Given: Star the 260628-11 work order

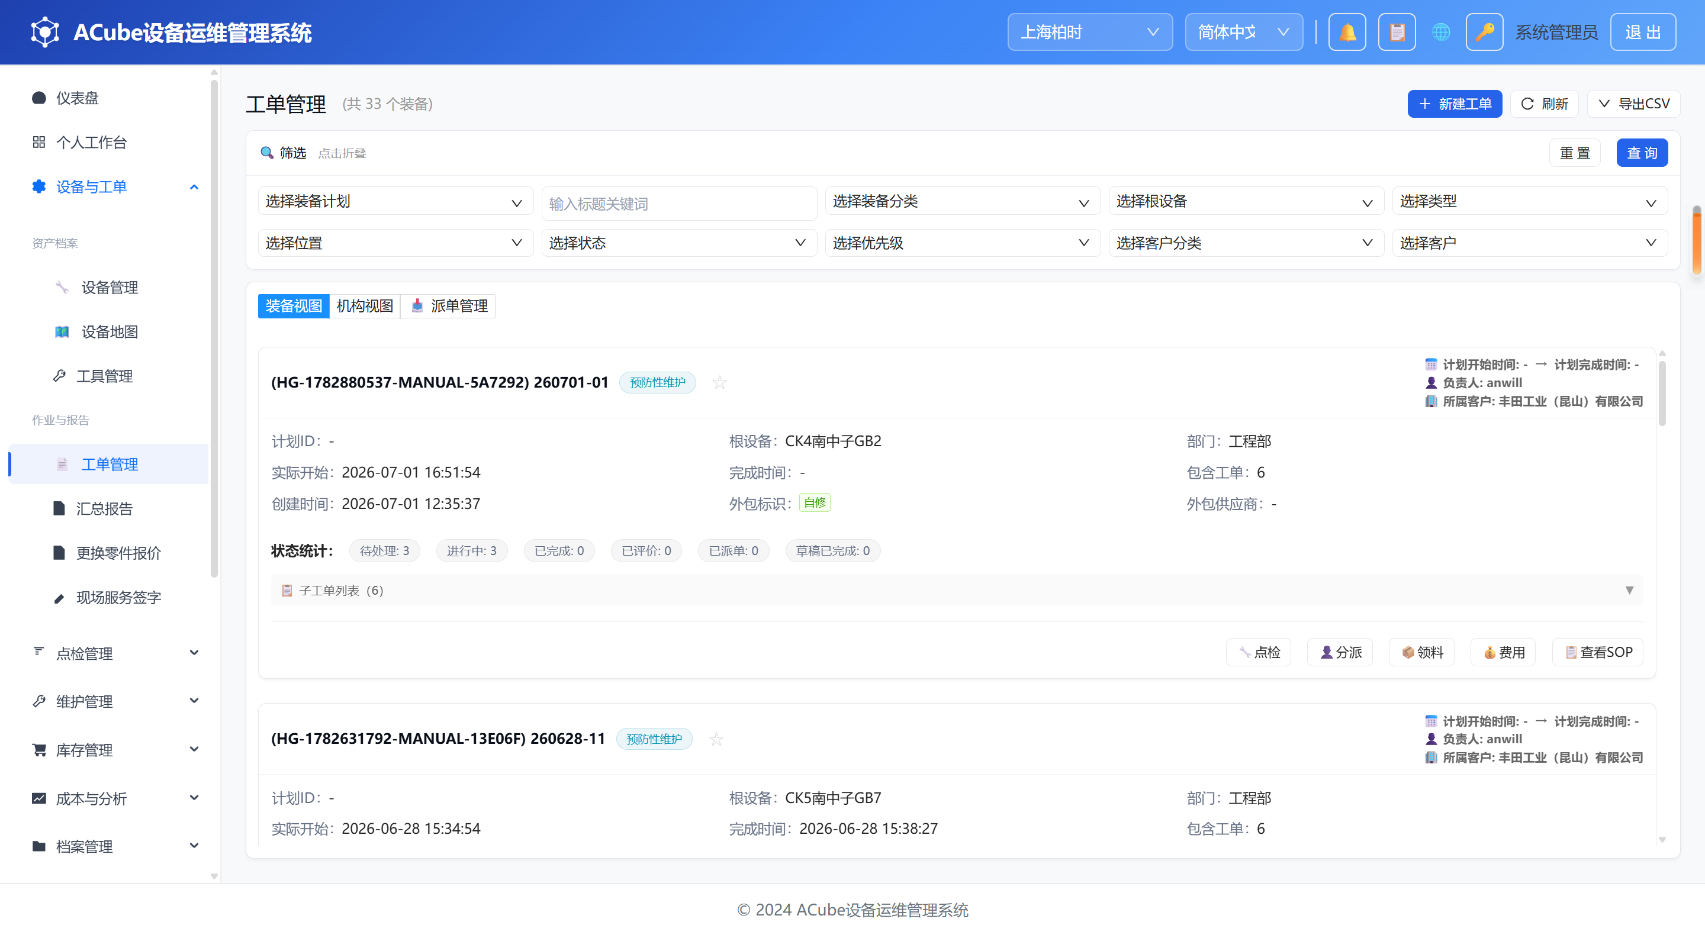Looking at the screenshot, I should click(x=716, y=739).
